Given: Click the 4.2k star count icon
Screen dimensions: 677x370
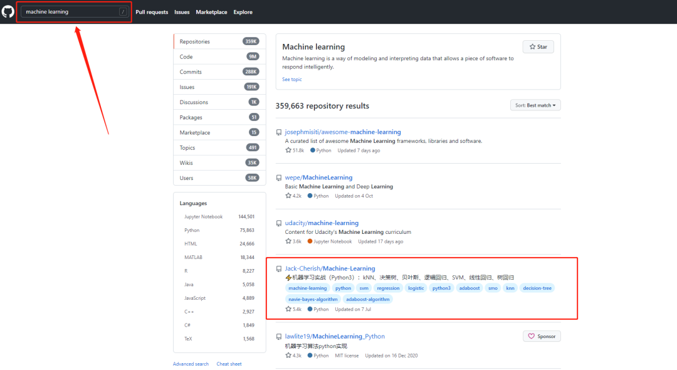Looking at the screenshot, I should 288,196.
